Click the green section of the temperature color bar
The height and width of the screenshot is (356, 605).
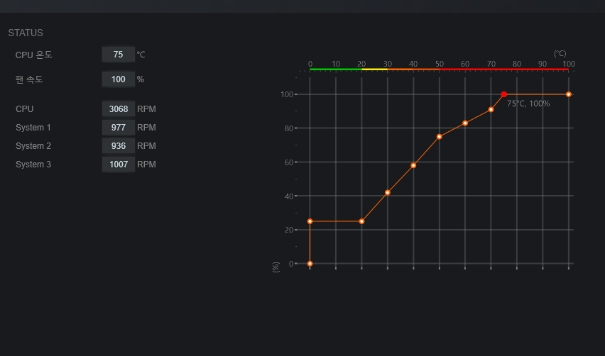pyautogui.click(x=336, y=69)
